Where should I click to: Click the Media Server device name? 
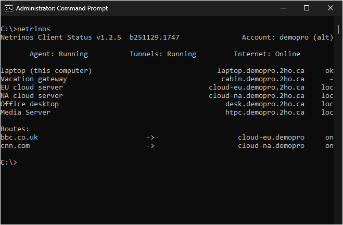point(26,113)
